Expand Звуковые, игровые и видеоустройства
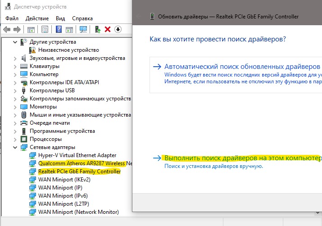Screen dimensions: 322x226 click(x=15, y=59)
